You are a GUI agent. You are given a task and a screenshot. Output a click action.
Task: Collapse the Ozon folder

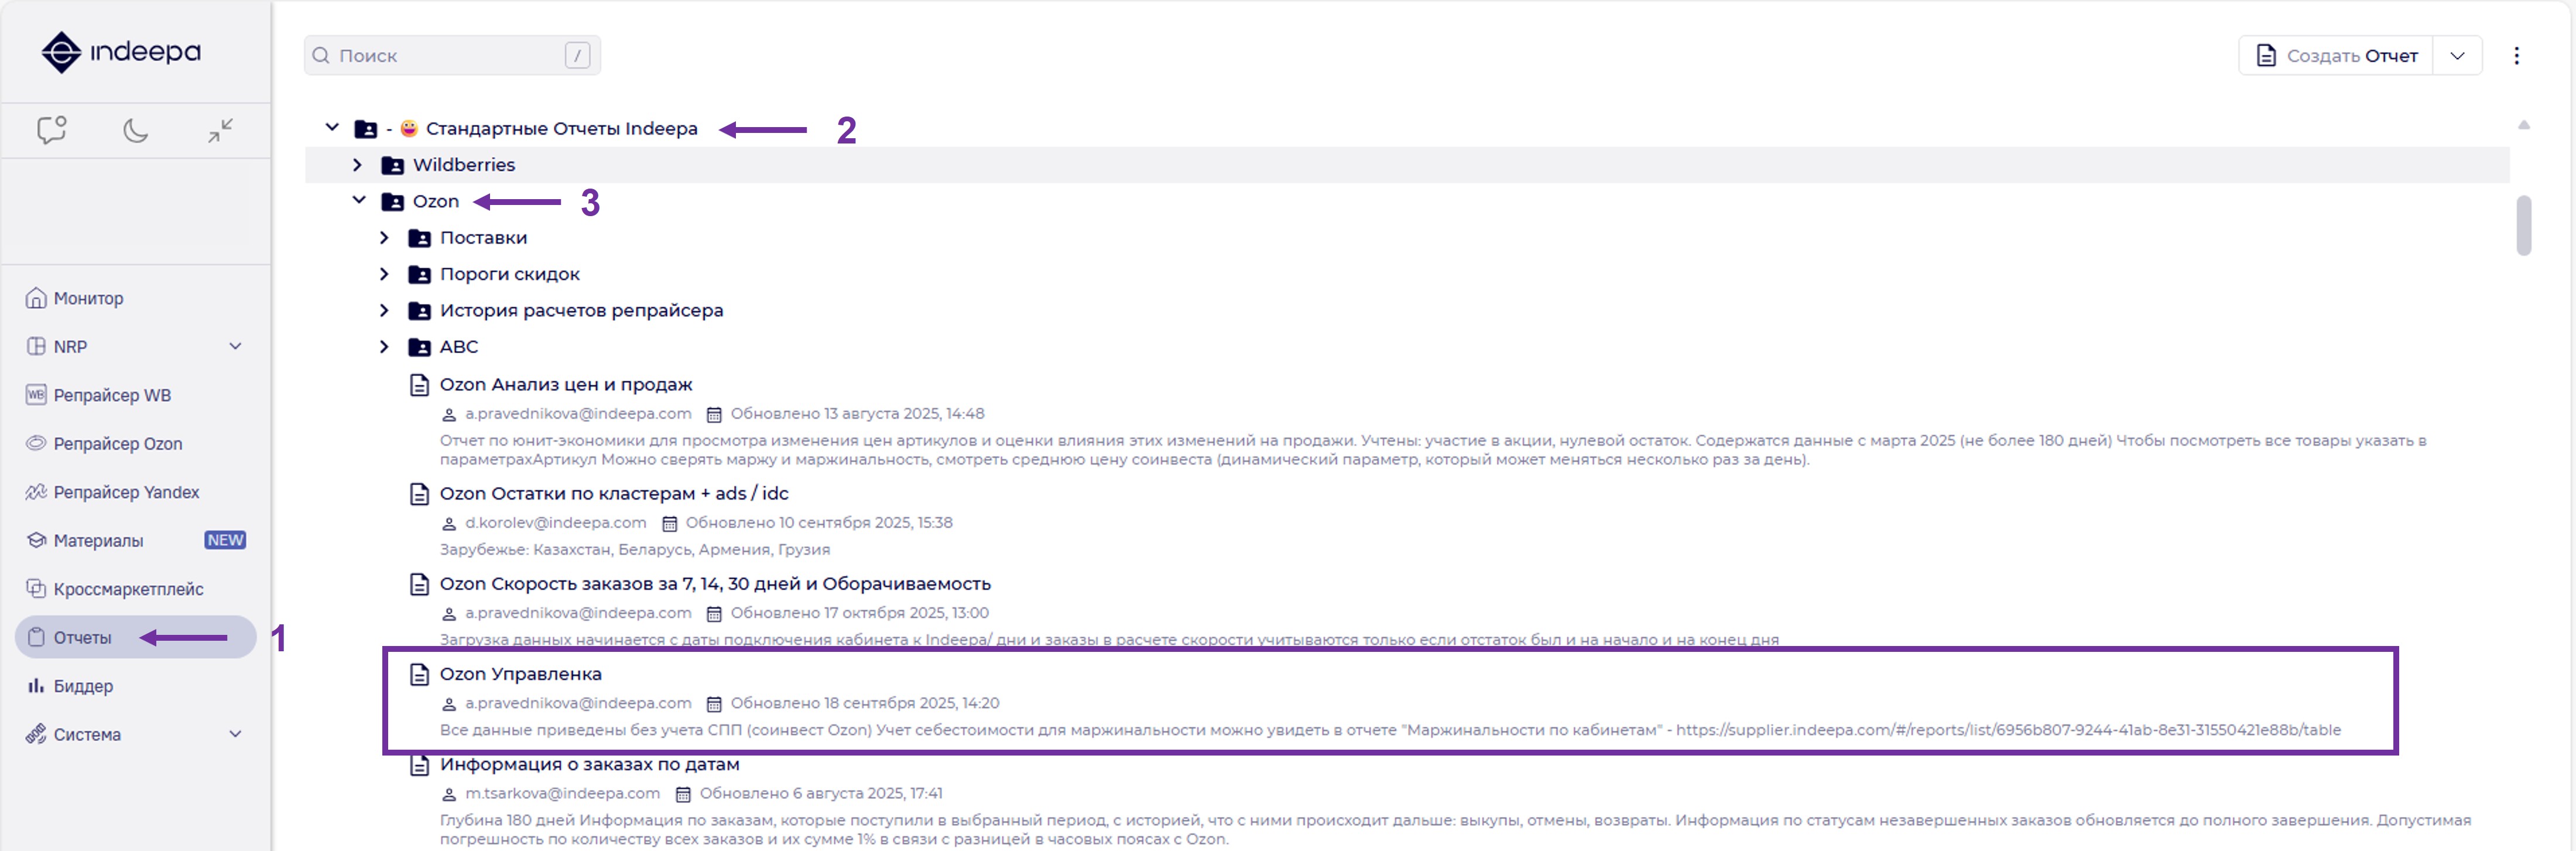[x=359, y=201]
